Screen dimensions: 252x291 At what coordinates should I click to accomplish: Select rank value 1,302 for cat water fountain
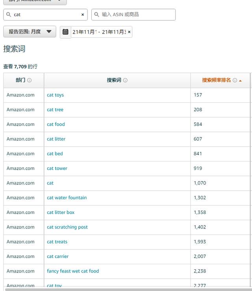200,198
